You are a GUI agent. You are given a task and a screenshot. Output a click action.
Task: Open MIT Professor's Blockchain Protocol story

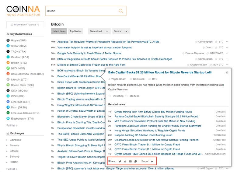(155, 121)
